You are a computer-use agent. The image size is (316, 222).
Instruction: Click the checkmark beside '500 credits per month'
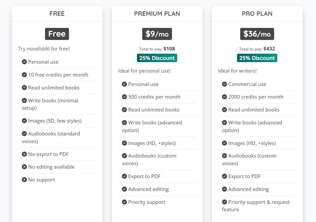point(124,97)
